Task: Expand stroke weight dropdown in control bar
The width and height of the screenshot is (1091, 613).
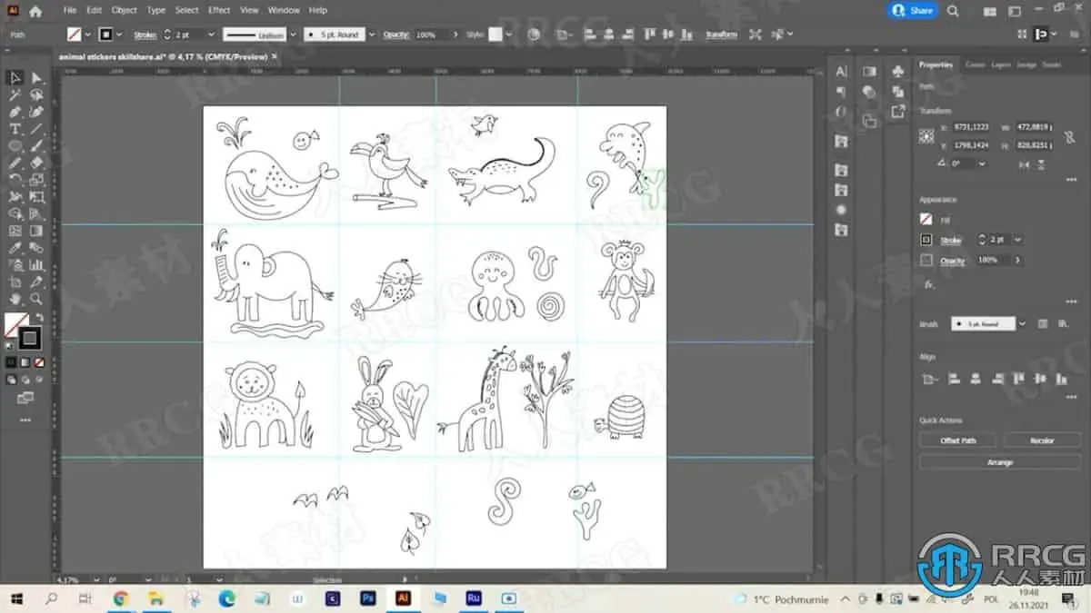Action: point(211,35)
